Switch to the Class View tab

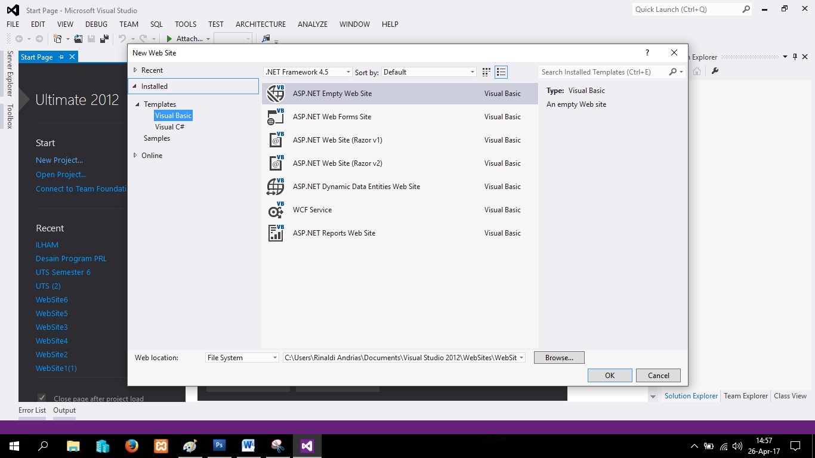coord(790,396)
